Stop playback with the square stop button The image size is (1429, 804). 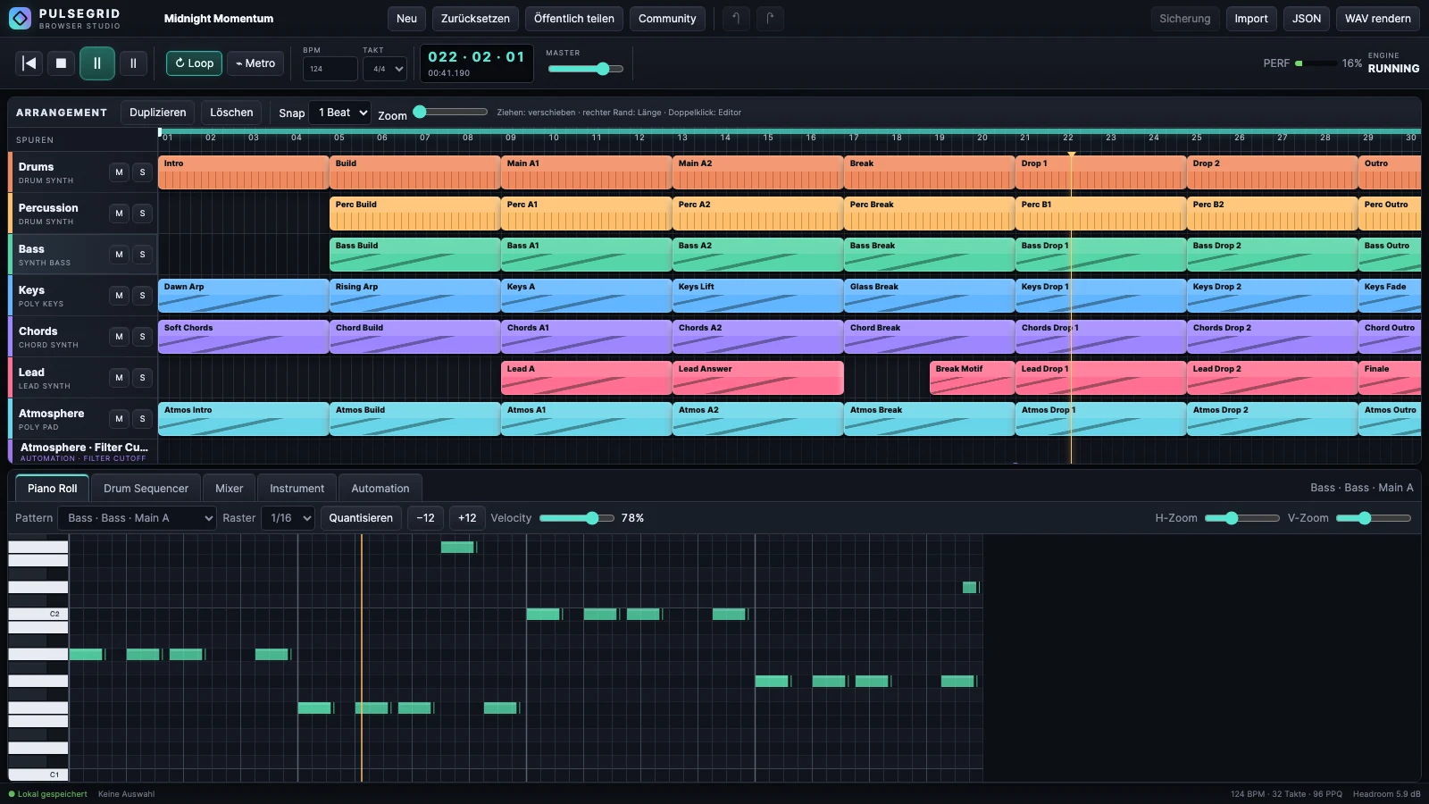click(61, 63)
